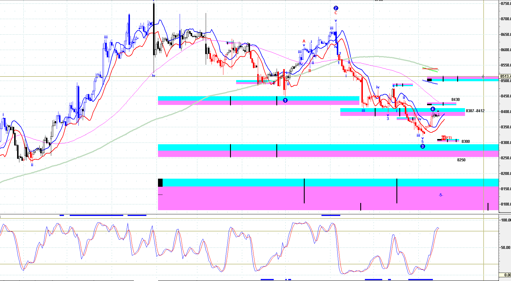Click the 8300 target label beside PTI
The width and height of the screenshot is (511, 281).
466,141
